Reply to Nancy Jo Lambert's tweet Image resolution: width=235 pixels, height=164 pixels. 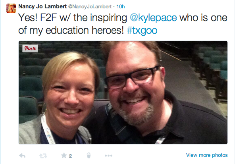pos(22,156)
